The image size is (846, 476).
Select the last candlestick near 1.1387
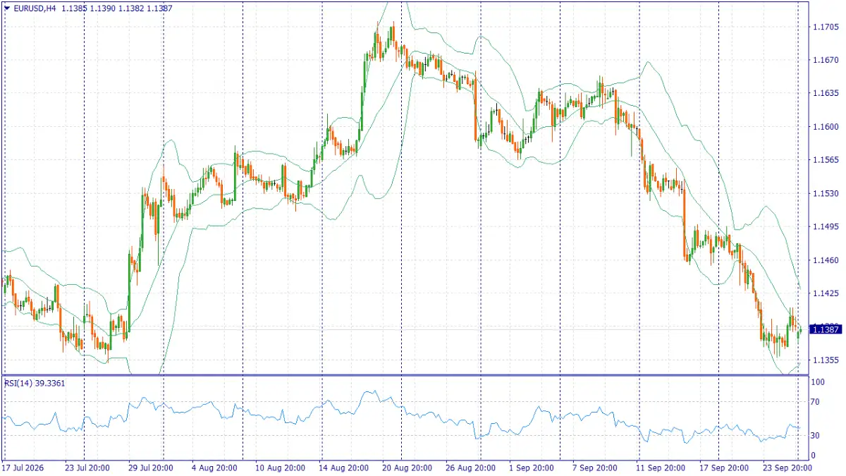point(801,330)
